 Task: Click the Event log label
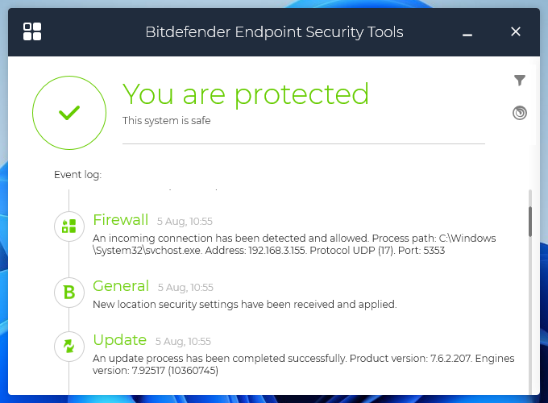point(77,174)
